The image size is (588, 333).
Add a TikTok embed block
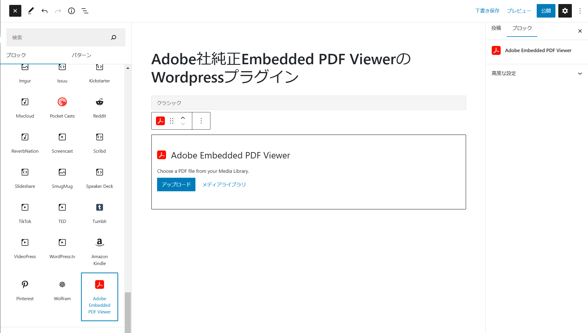tap(25, 213)
